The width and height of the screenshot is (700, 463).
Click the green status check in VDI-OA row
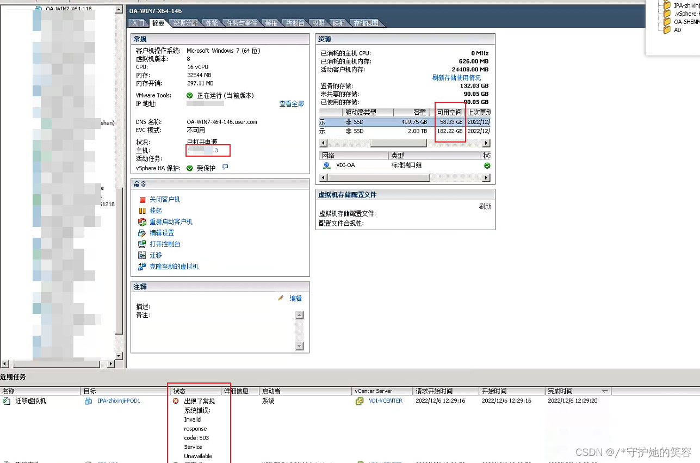(x=487, y=165)
